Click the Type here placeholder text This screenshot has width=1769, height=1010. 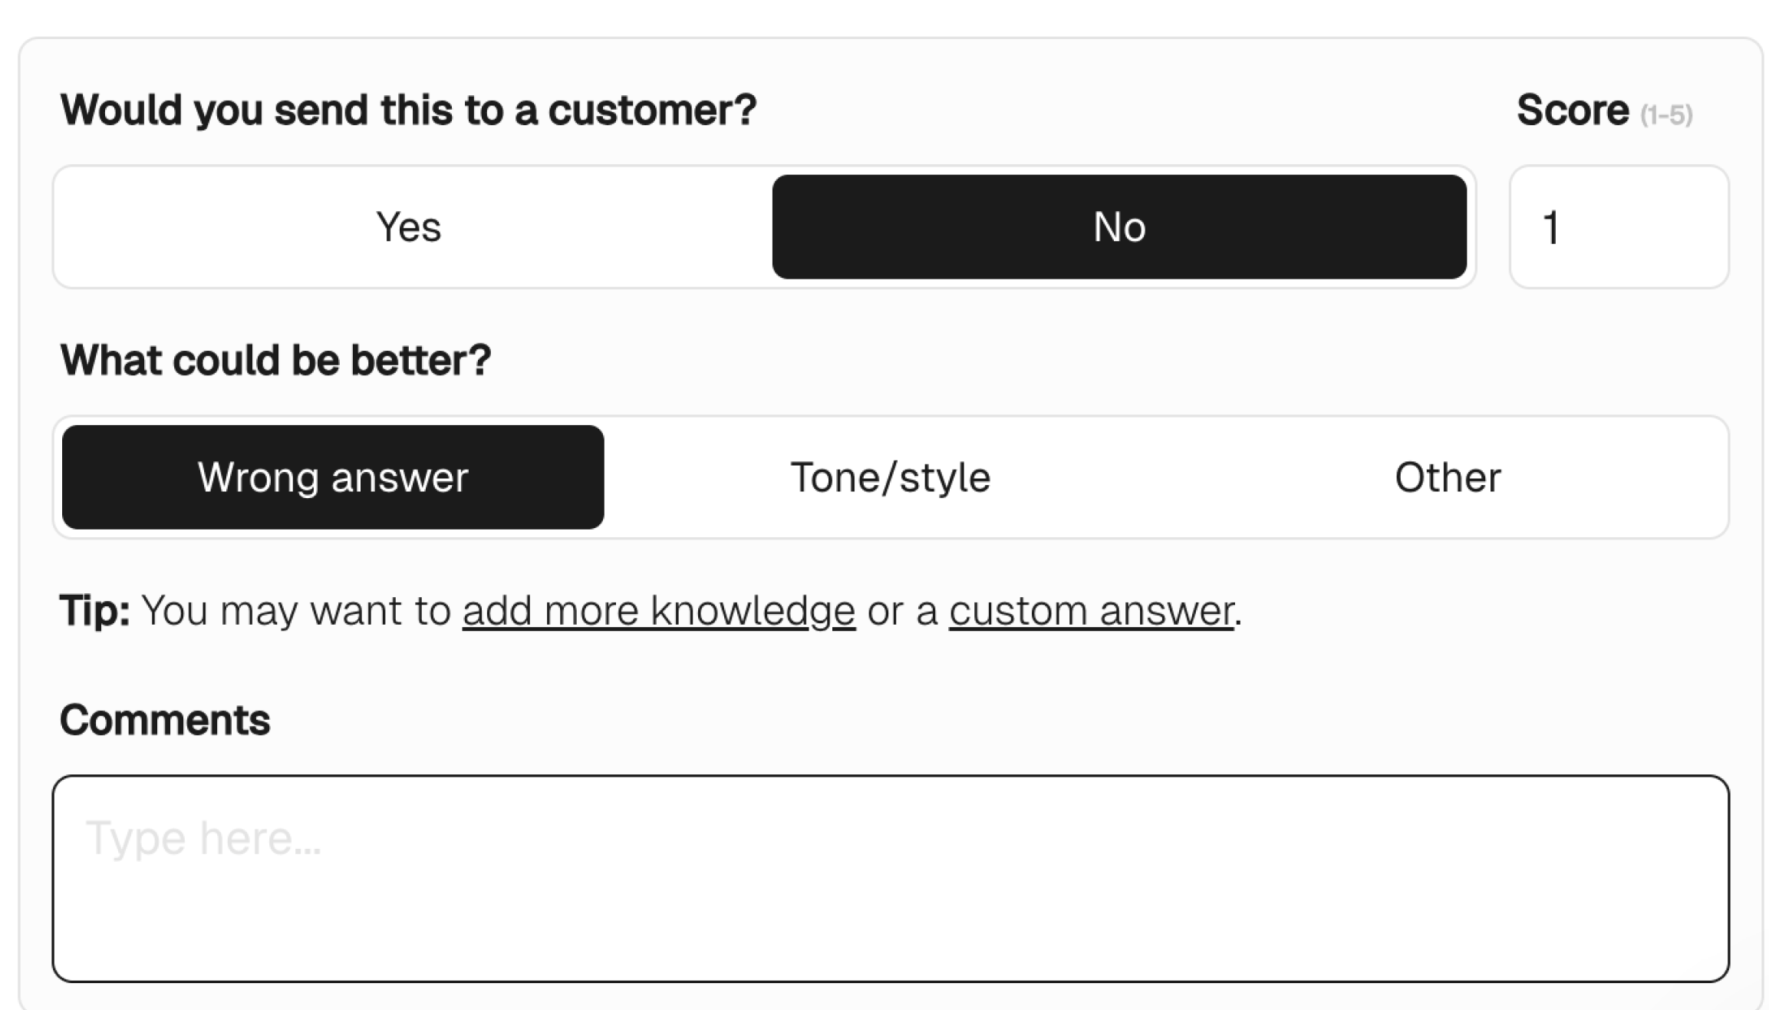pyautogui.click(x=203, y=837)
